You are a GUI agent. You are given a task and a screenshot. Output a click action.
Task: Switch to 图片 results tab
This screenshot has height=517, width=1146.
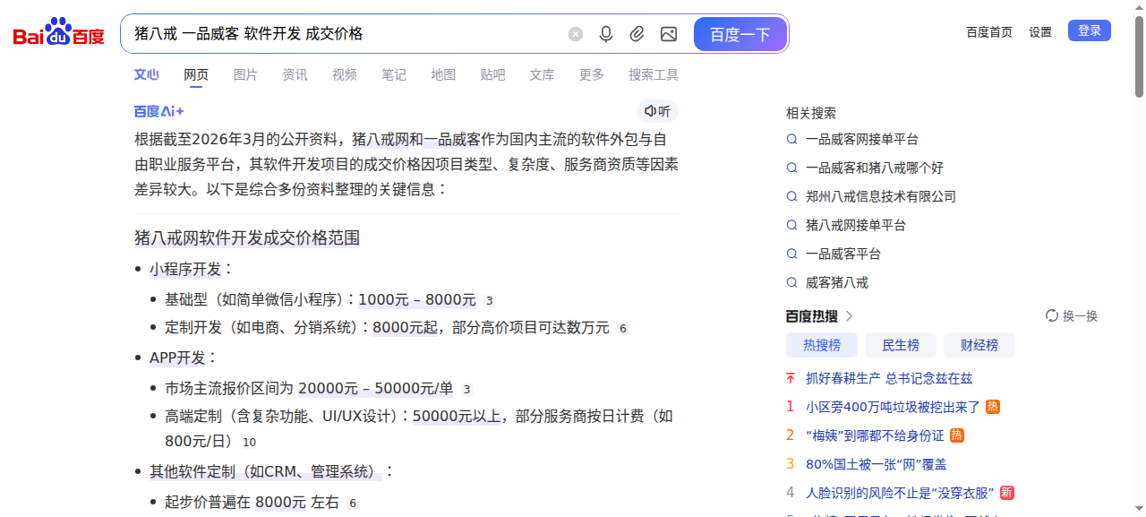click(245, 74)
